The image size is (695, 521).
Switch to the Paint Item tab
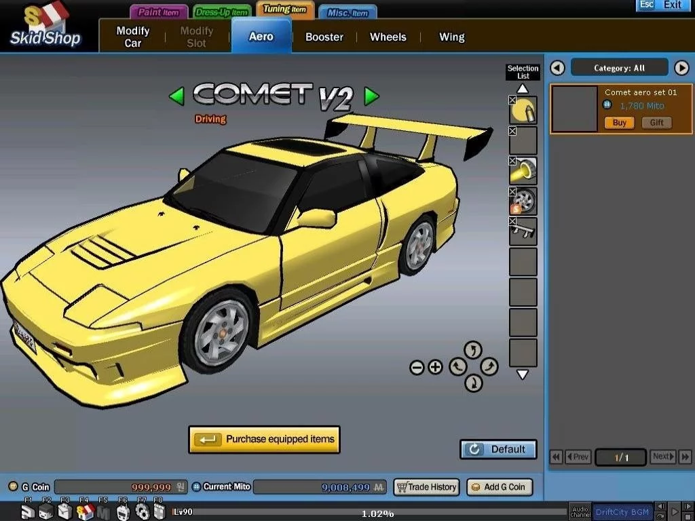158,12
